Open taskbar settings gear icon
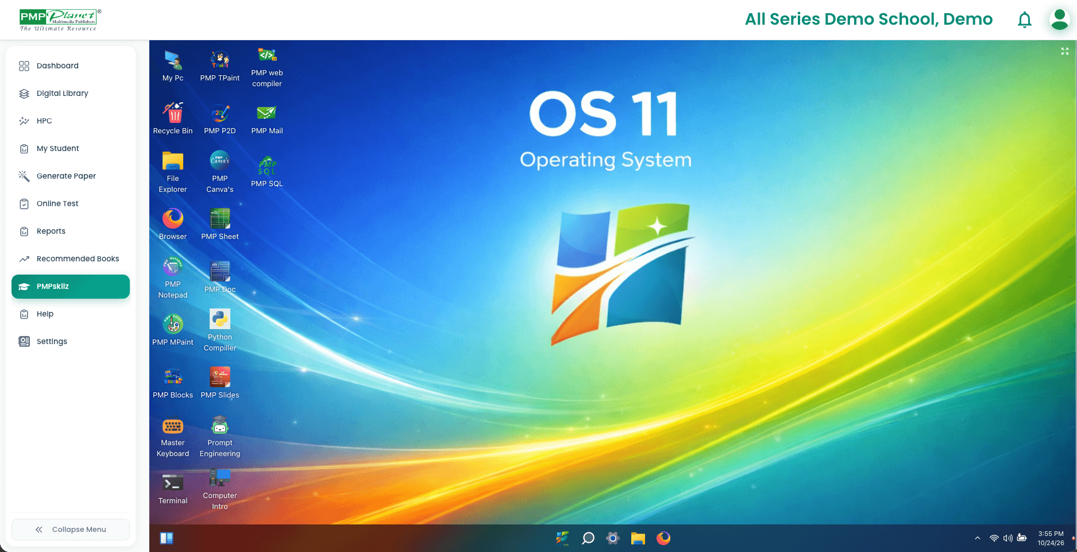 613,538
